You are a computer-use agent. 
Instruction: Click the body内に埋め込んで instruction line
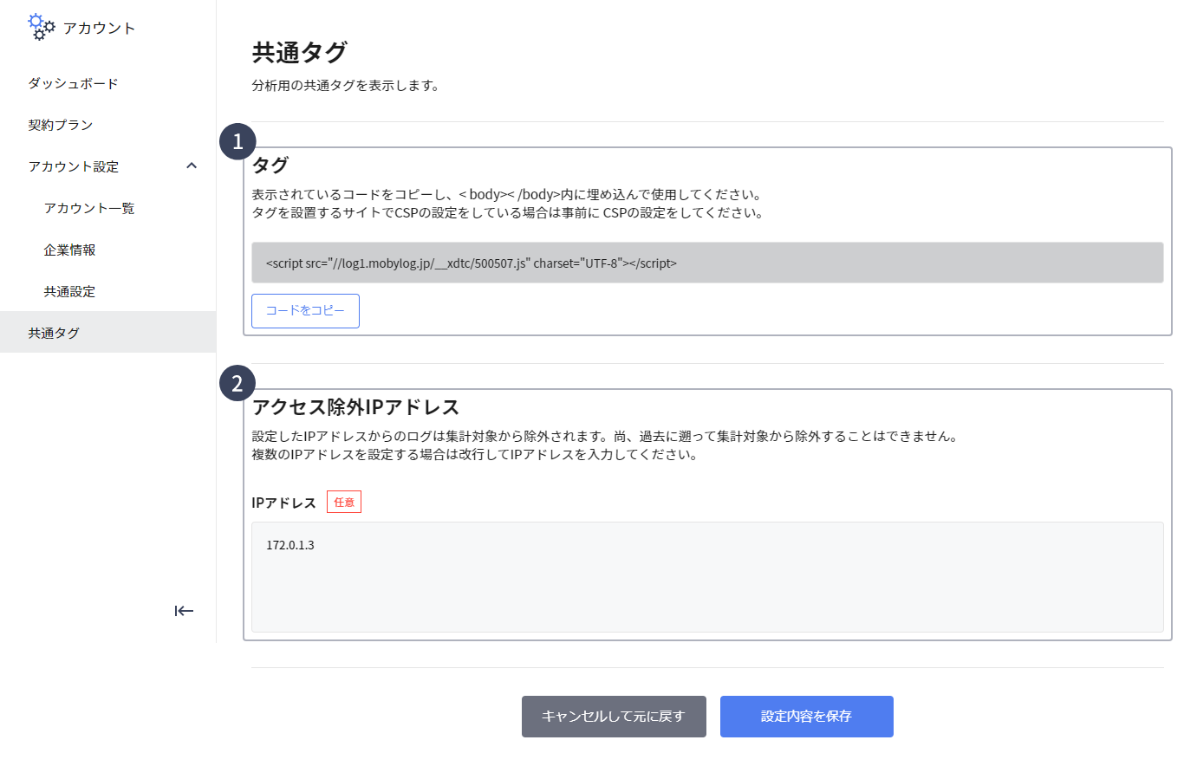coord(507,194)
